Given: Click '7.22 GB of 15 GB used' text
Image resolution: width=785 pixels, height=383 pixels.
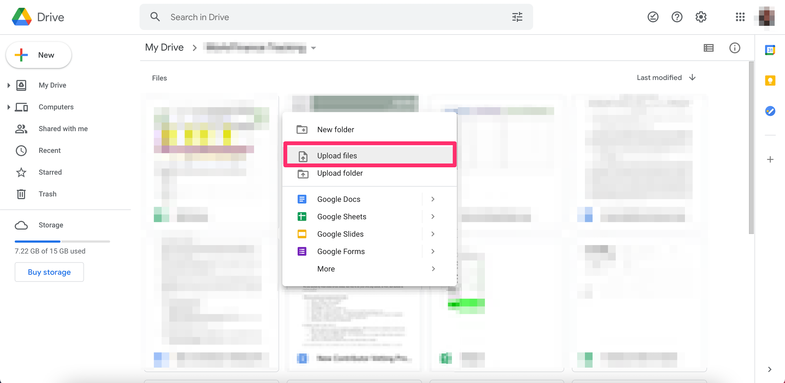Looking at the screenshot, I should click(x=50, y=251).
